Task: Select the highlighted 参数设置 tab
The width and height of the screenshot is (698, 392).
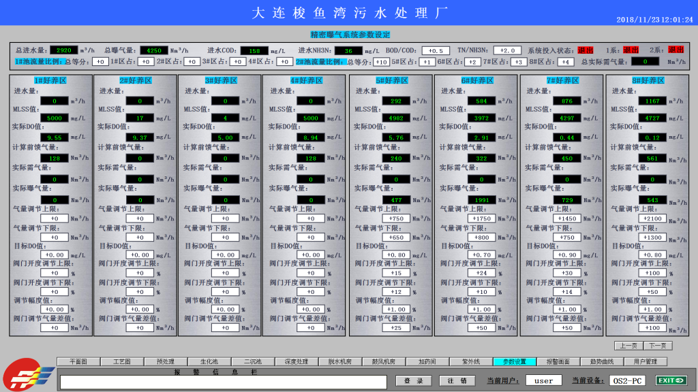Action: tap(515, 362)
